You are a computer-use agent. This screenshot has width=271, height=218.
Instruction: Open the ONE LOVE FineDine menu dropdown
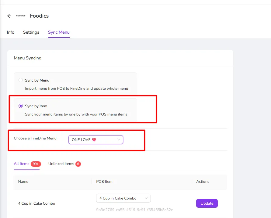point(96,139)
